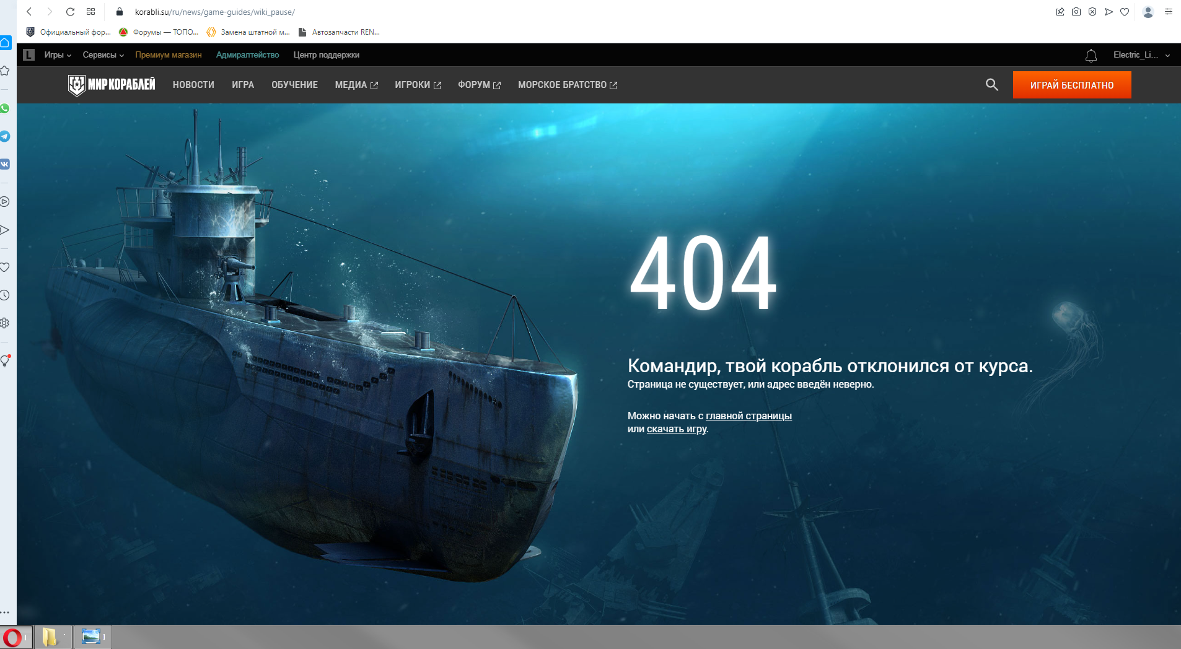Expand the Сервисы dropdown
Viewport: 1181px width, 649px height.
click(103, 55)
